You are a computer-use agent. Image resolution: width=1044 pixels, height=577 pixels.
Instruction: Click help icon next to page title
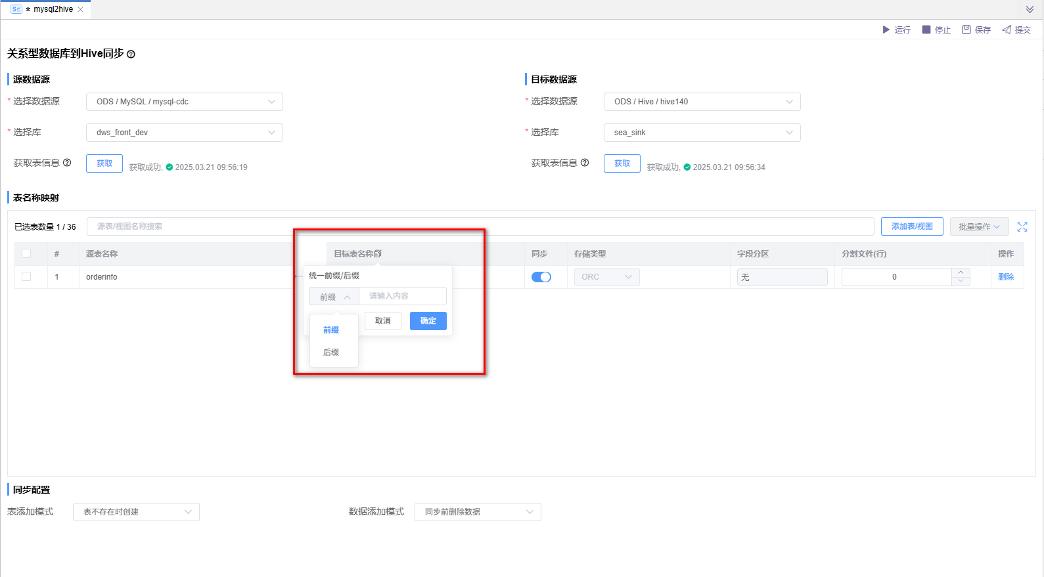[x=131, y=54]
